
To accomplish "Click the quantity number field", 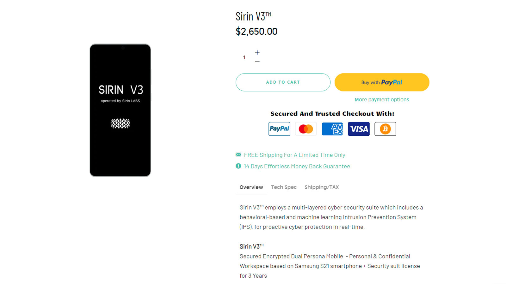I will tap(244, 57).
